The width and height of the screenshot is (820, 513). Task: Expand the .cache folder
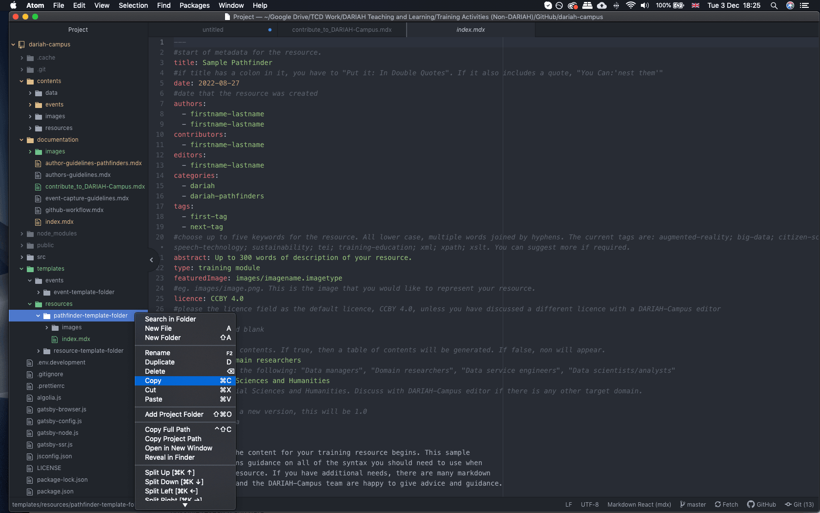21,57
